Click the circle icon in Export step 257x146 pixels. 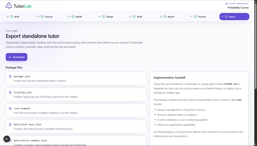226,17
